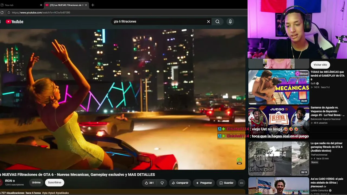Click the Visitar sitio ad button

pos(320,65)
